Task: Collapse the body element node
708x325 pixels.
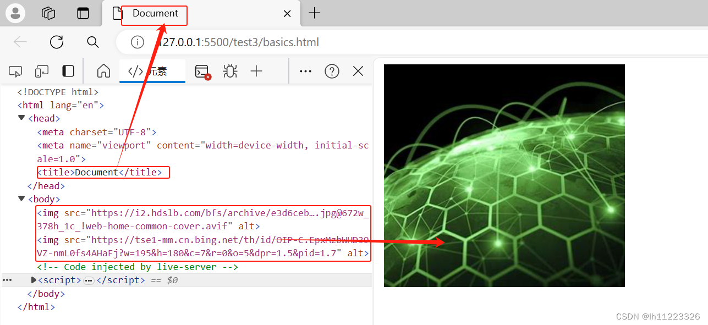Action: pyautogui.click(x=21, y=199)
